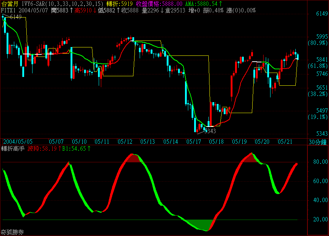The width and height of the screenshot is (329, 236).
Task: Click the 高5910 high price
Action: coord(86,11)
